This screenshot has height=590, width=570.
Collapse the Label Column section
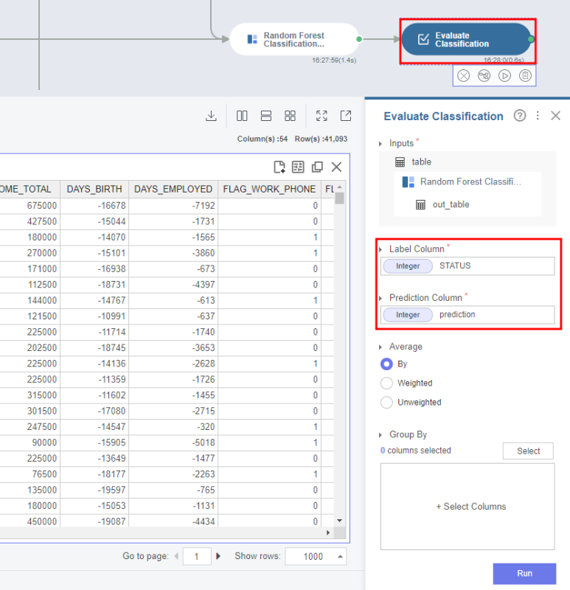point(380,249)
